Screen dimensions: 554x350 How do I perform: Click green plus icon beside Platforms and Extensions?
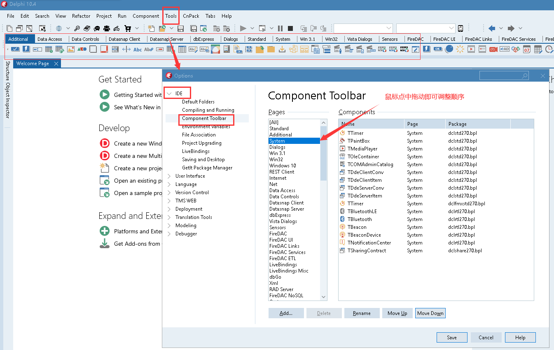pos(105,231)
